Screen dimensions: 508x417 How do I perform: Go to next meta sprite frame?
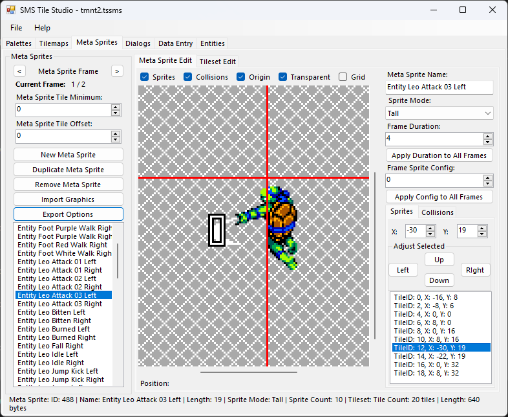[x=117, y=71]
